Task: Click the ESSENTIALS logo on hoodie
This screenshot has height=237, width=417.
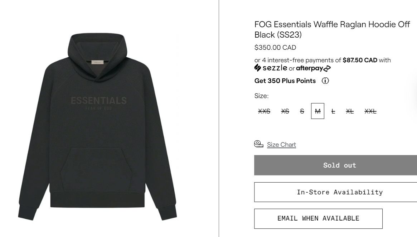Action: 99,101
